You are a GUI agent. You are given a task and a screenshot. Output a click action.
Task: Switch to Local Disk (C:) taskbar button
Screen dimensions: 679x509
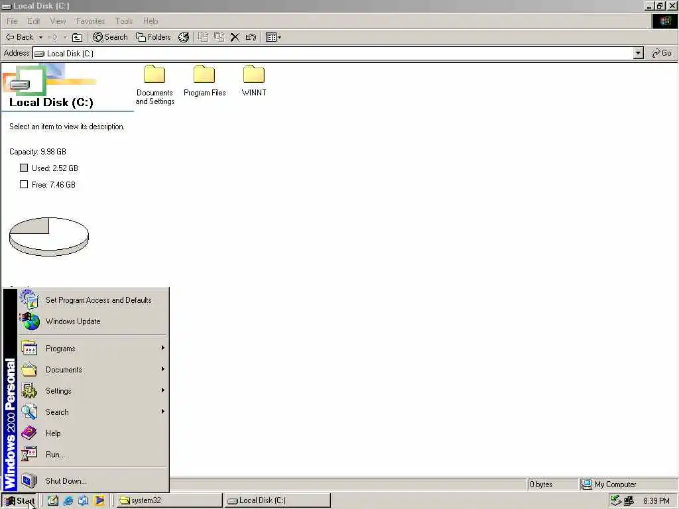pyautogui.click(x=278, y=500)
